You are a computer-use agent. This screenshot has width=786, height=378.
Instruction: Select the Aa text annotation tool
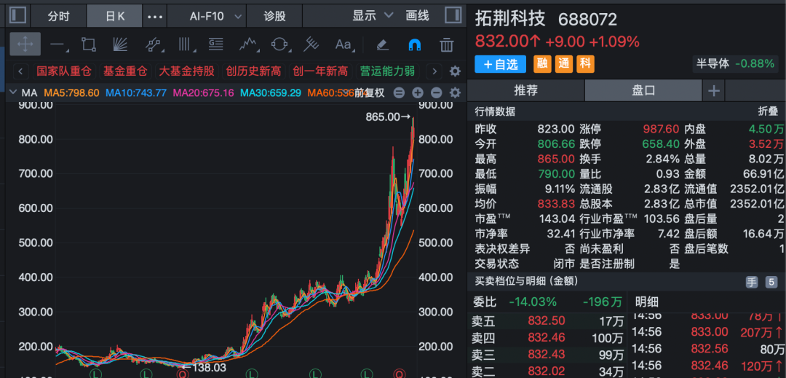[x=344, y=44]
